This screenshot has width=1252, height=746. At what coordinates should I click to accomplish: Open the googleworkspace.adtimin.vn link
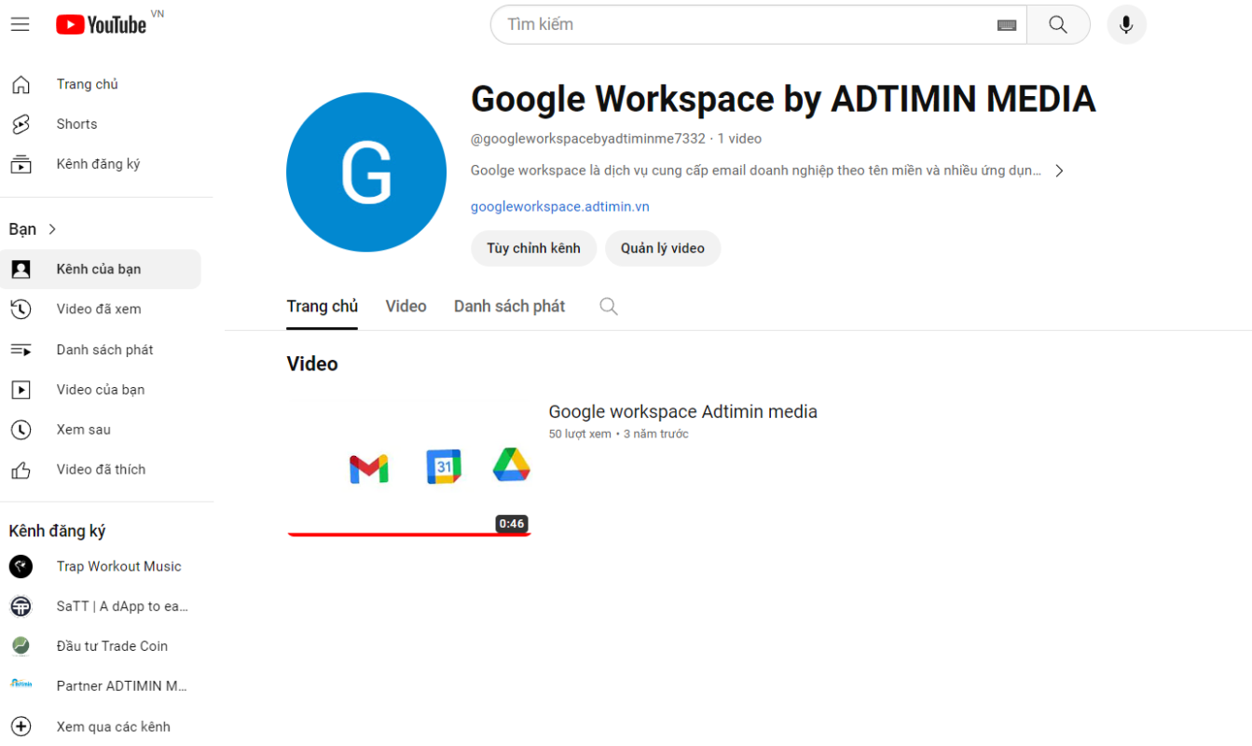coord(560,207)
